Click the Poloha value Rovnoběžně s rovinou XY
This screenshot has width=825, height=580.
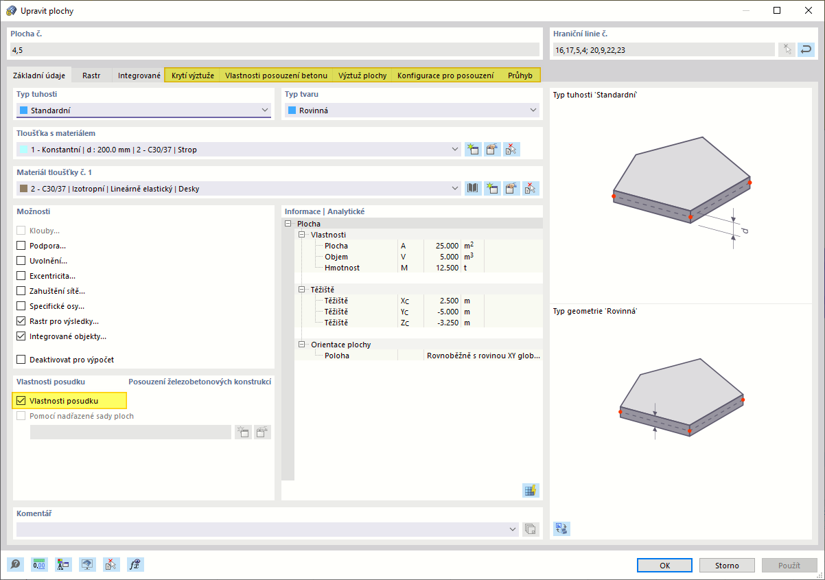click(x=483, y=356)
